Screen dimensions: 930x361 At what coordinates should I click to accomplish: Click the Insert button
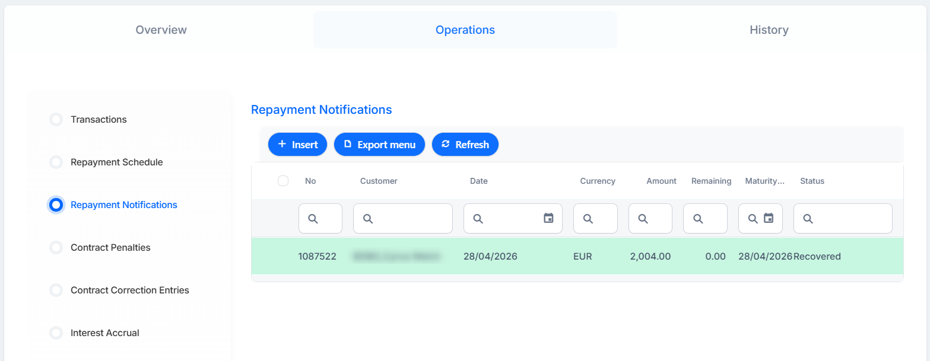(x=297, y=145)
